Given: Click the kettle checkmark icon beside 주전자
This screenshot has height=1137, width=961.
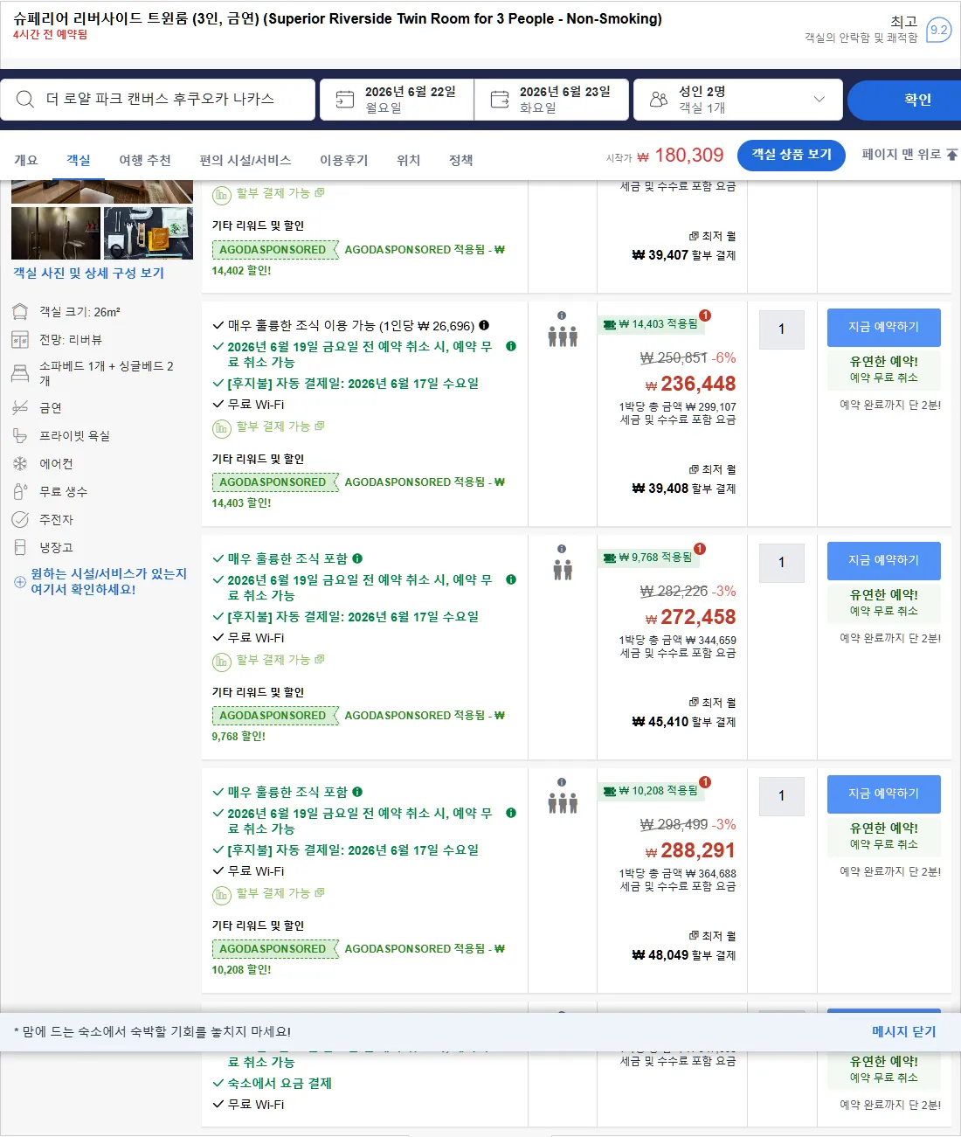Looking at the screenshot, I should [20, 520].
